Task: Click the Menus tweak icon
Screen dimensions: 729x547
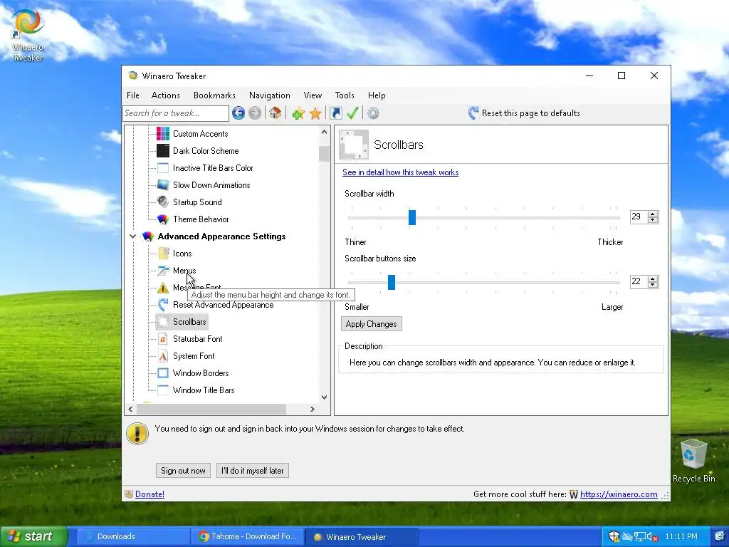Action: coord(163,271)
